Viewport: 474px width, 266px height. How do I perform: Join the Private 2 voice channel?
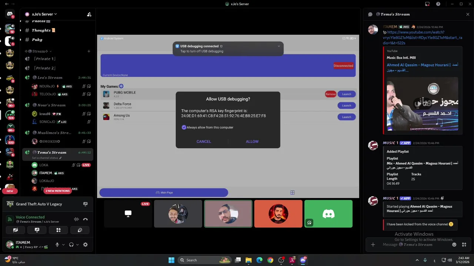[44, 68]
